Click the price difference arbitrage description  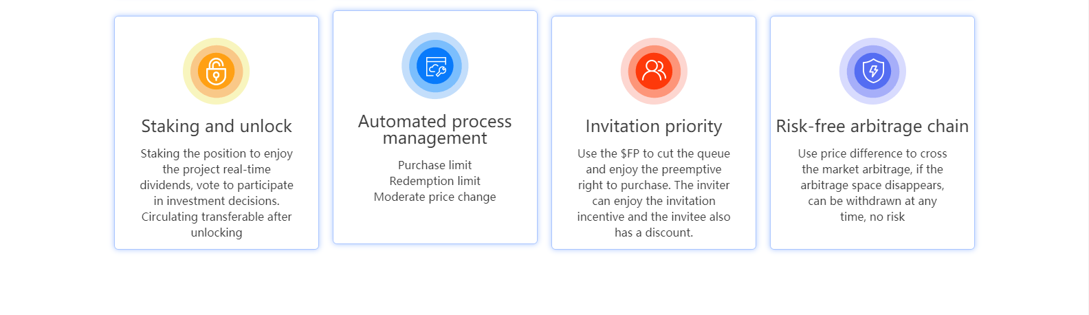click(872, 185)
